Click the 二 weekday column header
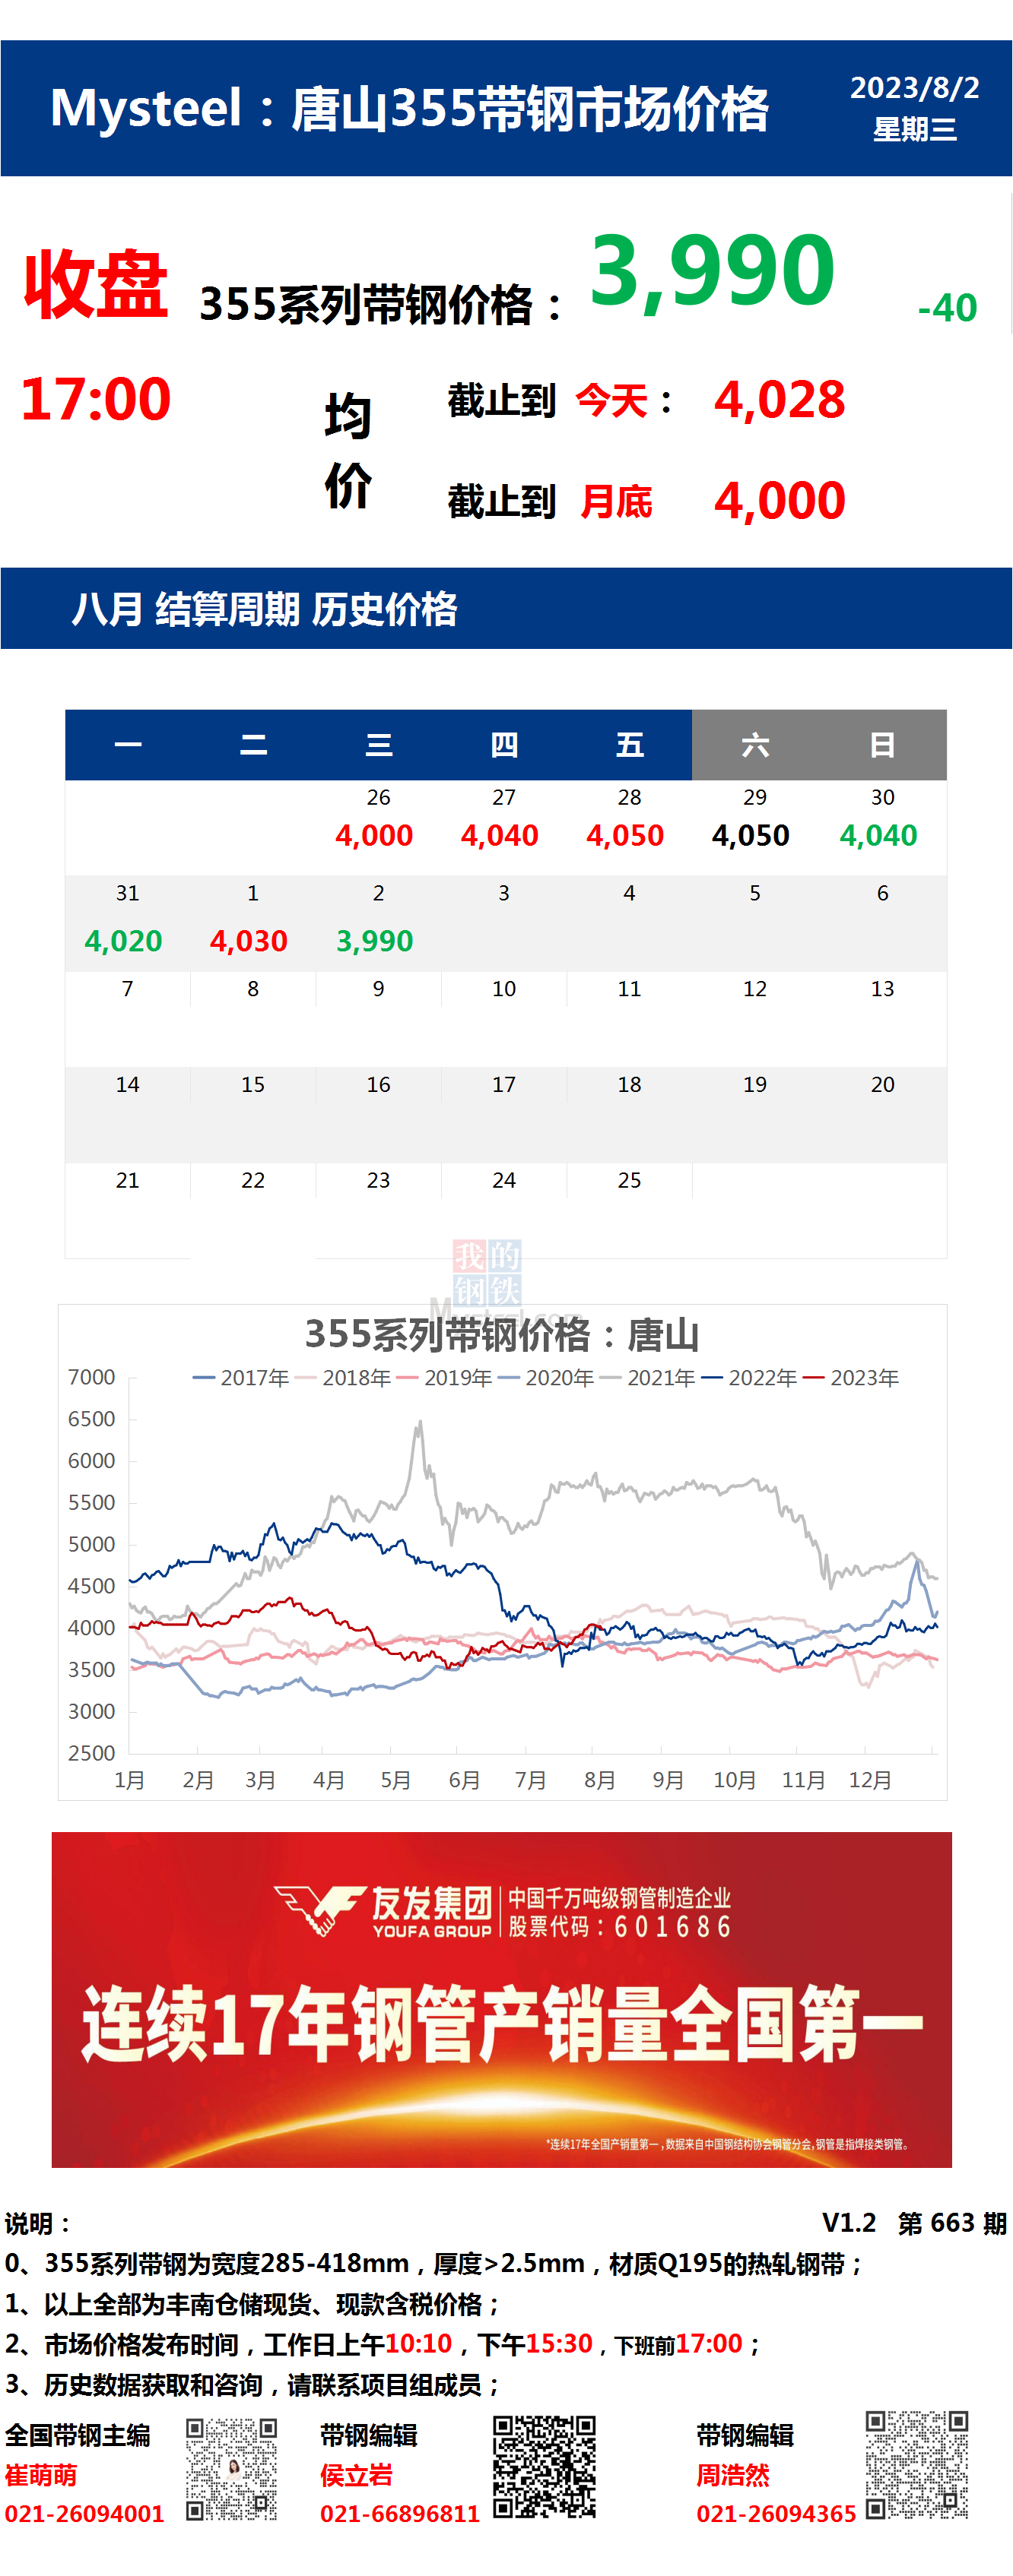Screen dimensions: 1013x2576 coord(253,745)
